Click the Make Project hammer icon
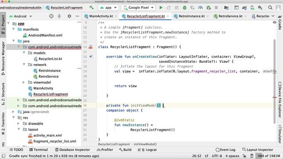This screenshot has height=159, width=283. [x=92, y=8]
